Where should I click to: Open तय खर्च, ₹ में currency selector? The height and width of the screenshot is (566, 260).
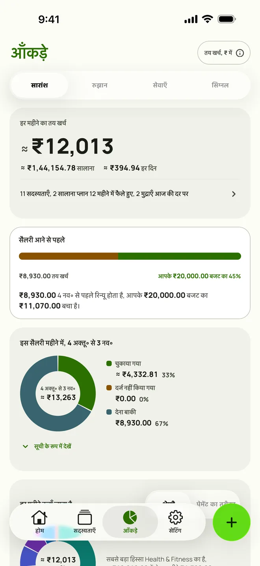tap(224, 53)
